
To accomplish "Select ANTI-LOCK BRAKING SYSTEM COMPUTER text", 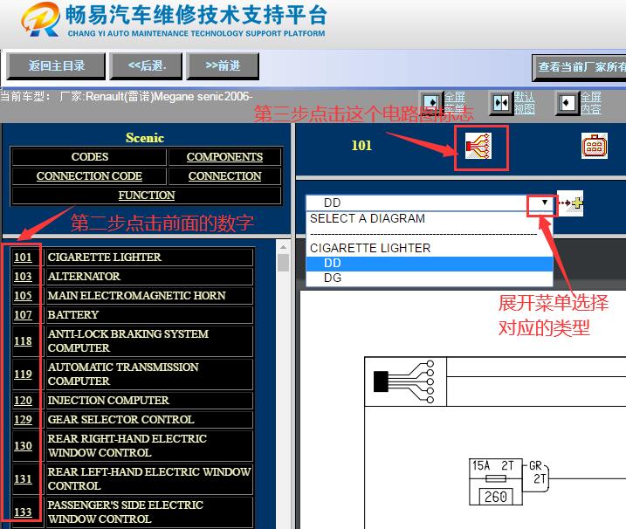I will tap(127, 340).
